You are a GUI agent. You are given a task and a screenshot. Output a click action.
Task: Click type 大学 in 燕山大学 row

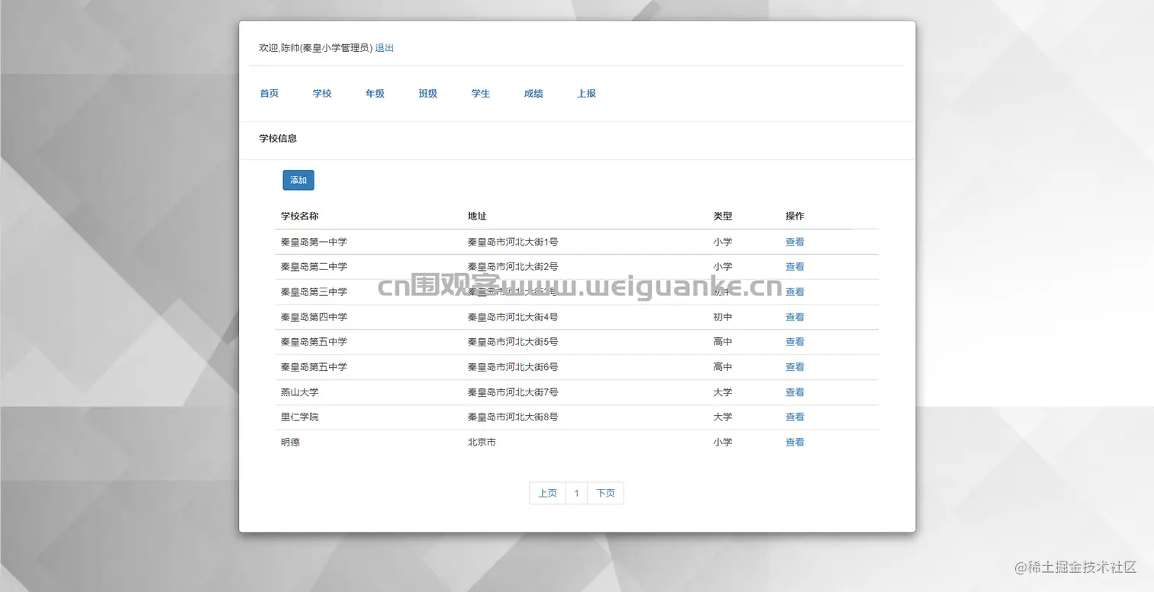pos(723,392)
